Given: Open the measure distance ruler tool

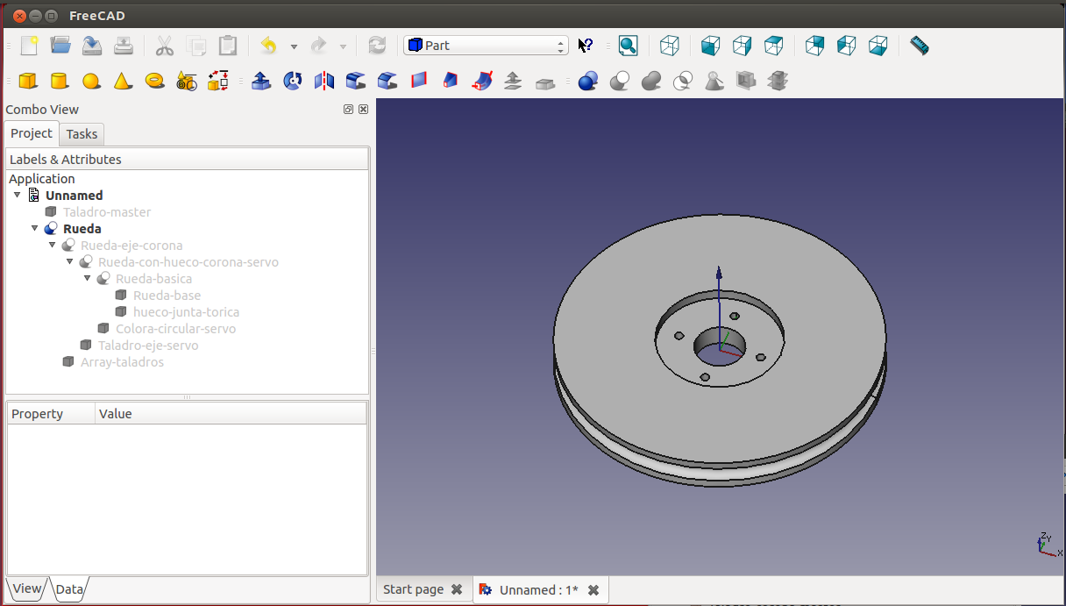Looking at the screenshot, I should pyautogui.click(x=919, y=46).
